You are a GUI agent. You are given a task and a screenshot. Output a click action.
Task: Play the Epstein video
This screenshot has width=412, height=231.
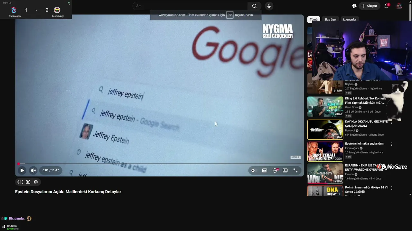coord(22,170)
